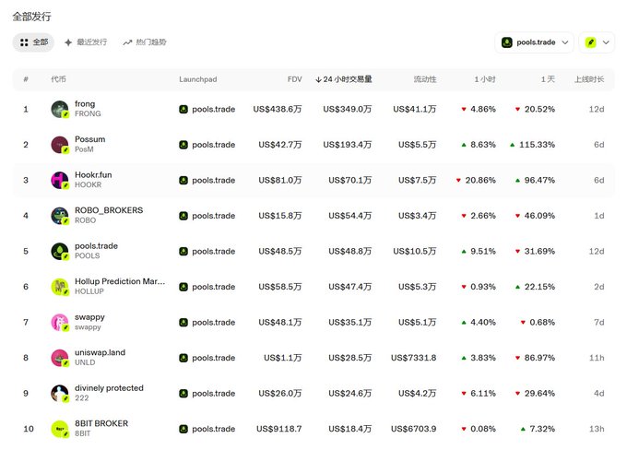Switch to the 最近发行 tab

click(x=86, y=42)
